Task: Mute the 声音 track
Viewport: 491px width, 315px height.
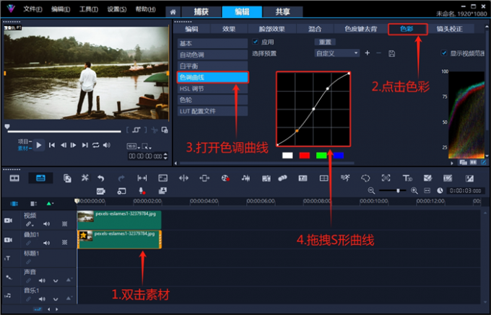Action: (x=42, y=280)
